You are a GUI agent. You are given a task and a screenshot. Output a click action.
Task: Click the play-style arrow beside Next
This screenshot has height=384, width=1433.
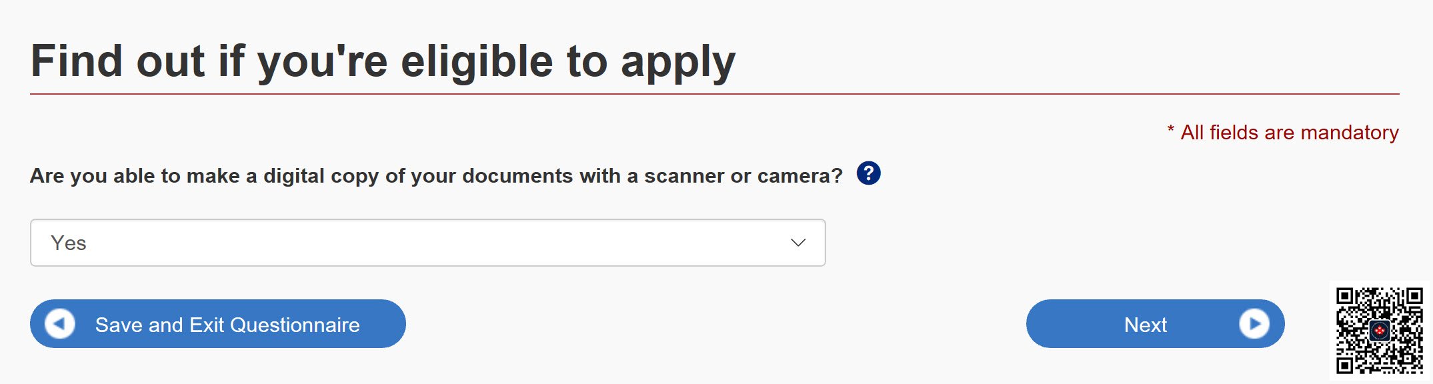(x=1254, y=324)
